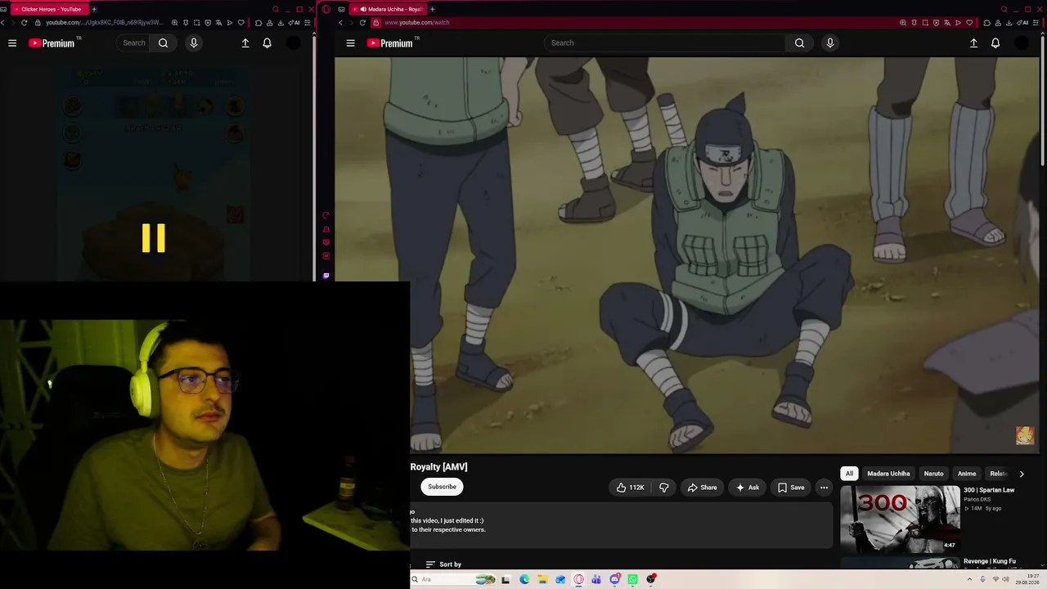Click the Ask button
The height and width of the screenshot is (589, 1047).
[x=748, y=488]
